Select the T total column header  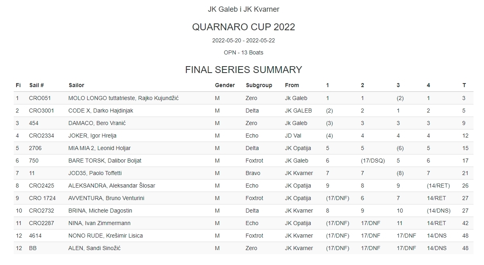(x=464, y=85)
